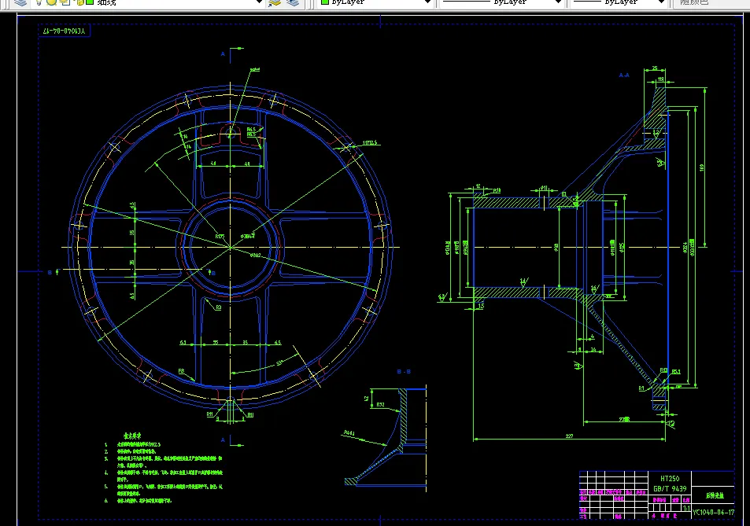This screenshot has height=526, width=750.
Task: Select the technical requirements heading text
Action: [132, 436]
